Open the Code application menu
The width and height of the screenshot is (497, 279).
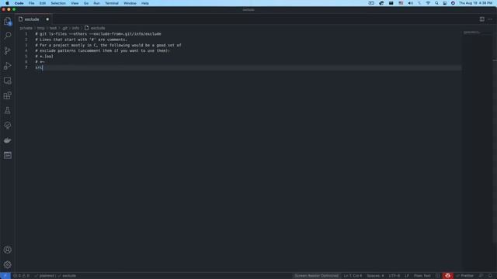(19, 3)
